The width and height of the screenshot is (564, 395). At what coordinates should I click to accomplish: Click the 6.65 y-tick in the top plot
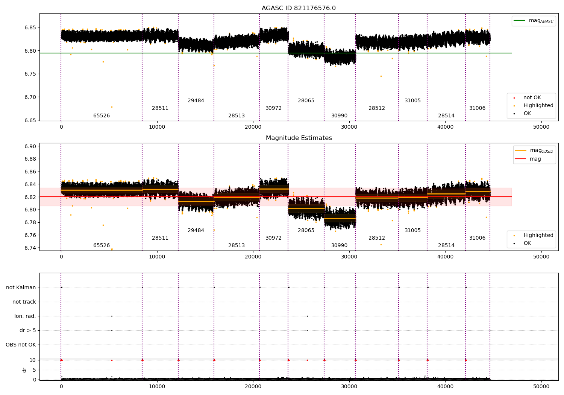[x=30, y=120]
